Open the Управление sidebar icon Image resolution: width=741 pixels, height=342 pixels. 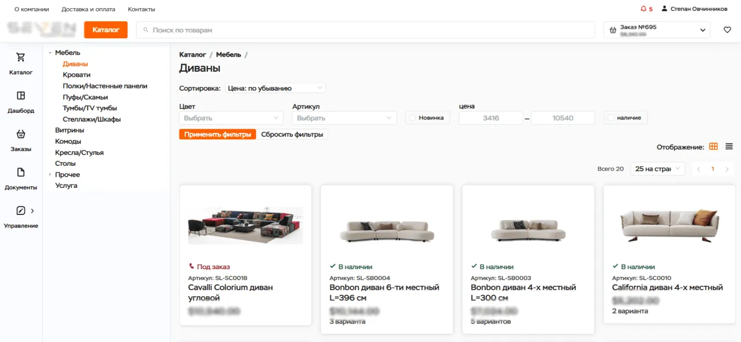click(21, 211)
